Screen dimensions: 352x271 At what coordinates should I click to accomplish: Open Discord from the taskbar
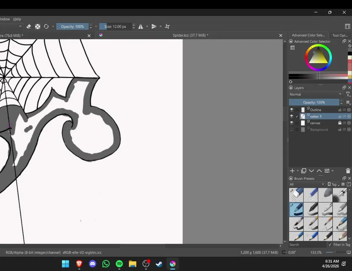tap(93, 263)
